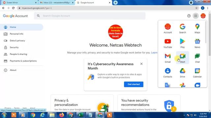Open Excel from the taskbar

point(80,115)
